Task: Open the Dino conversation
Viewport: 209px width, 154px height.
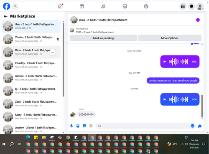Action: click(31, 52)
